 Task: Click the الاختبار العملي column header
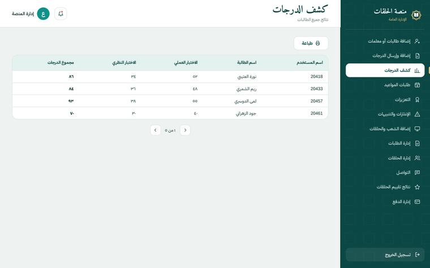(186, 63)
